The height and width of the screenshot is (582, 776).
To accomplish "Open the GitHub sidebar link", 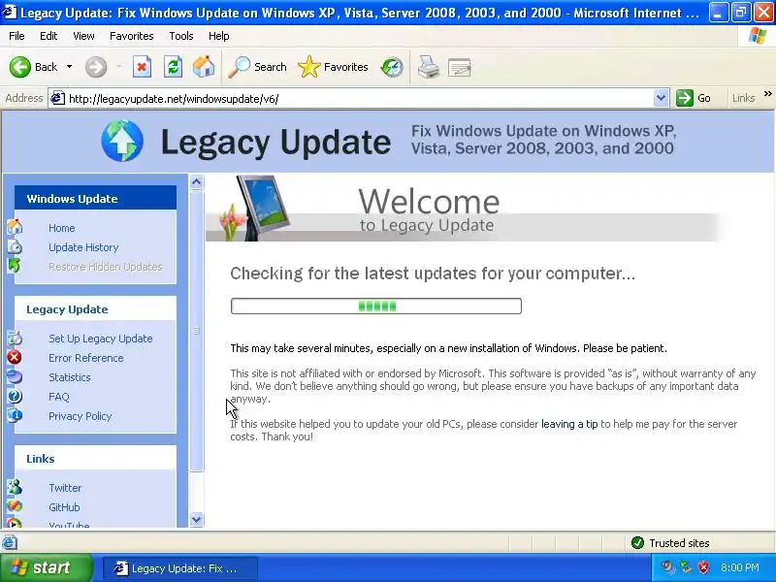I will pyautogui.click(x=64, y=507).
